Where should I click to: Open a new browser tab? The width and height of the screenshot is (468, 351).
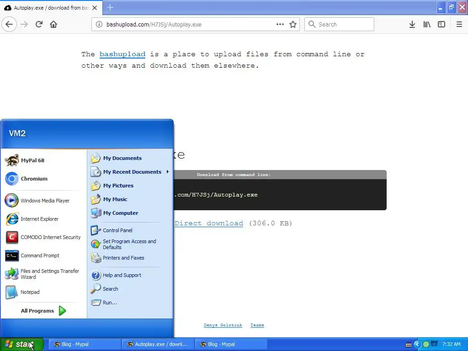point(110,7)
